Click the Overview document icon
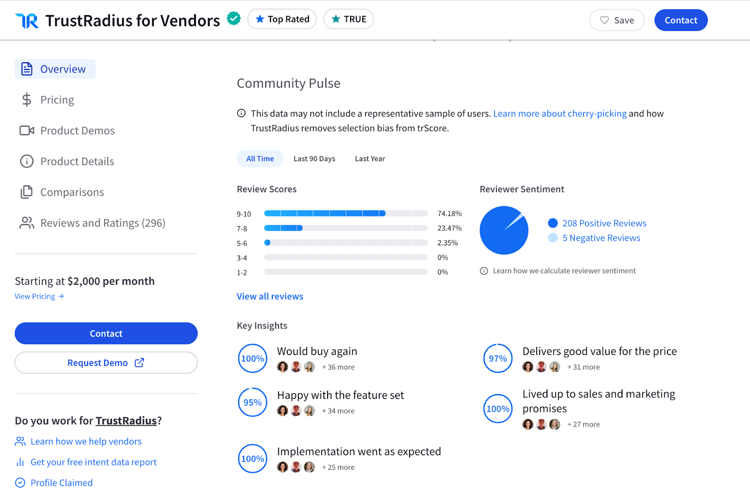 pos(27,69)
